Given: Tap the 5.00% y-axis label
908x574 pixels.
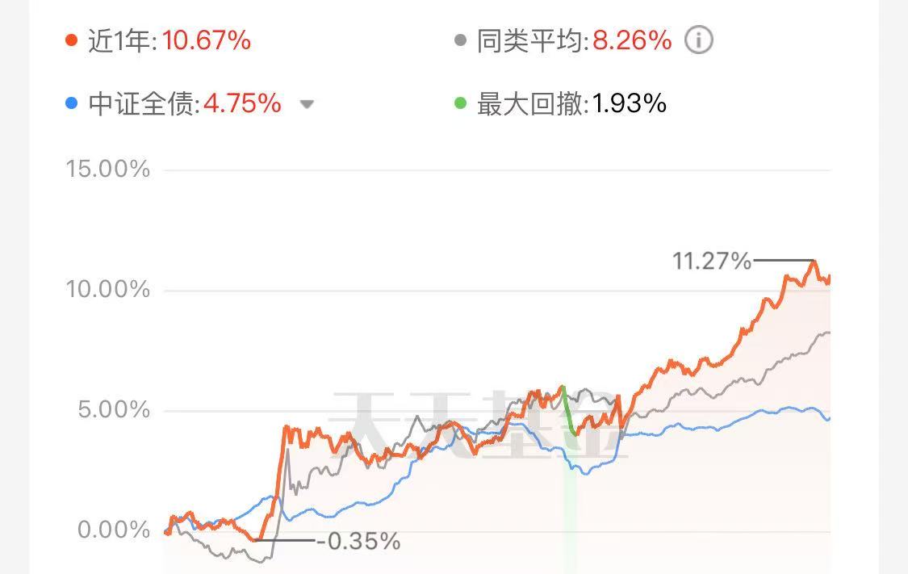Looking at the screenshot, I should (x=114, y=410).
